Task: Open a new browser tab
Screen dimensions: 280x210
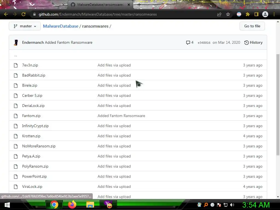Action: 139,5
